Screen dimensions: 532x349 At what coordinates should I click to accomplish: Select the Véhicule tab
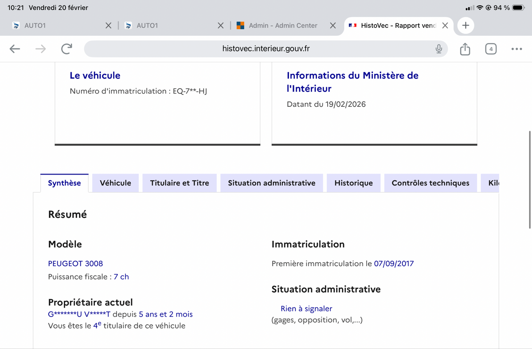pos(115,183)
